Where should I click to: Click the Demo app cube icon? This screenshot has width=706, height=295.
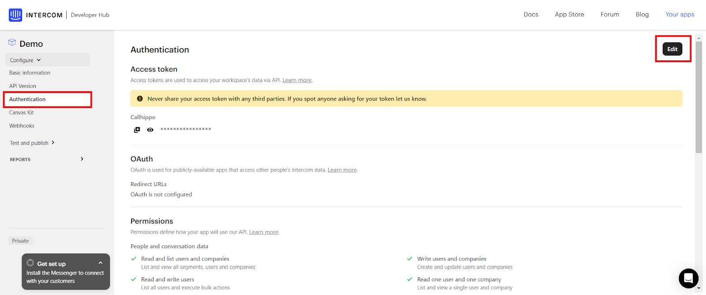tap(12, 42)
